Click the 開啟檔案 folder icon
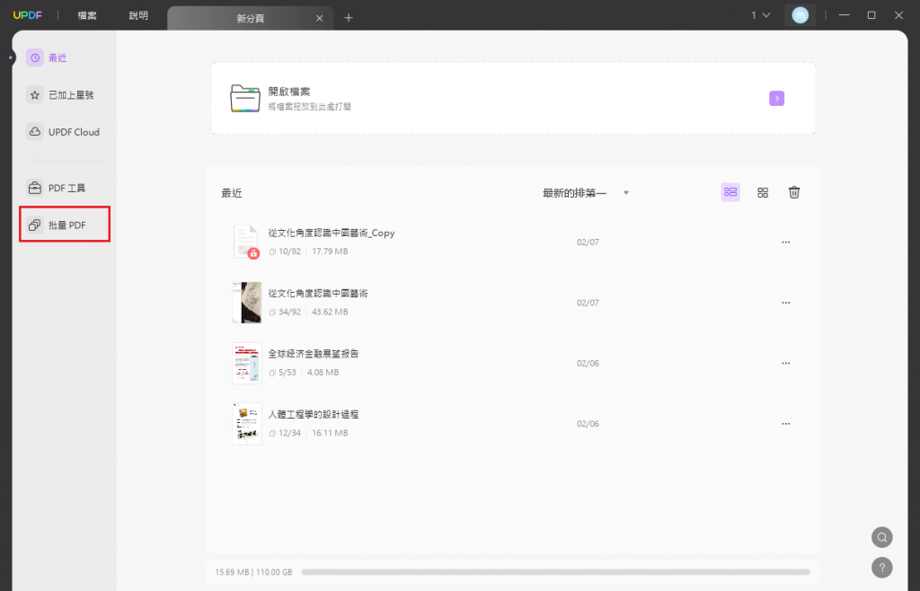The image size is (920, 591). (244, 99)
